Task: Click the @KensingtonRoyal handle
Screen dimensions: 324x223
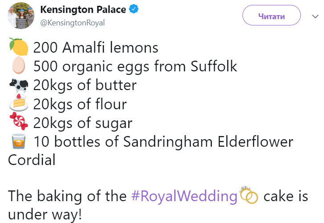Action: point(73,23)
